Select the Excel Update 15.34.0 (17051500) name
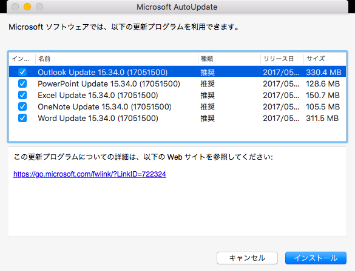Screen dimensions: 355x271 coord(98,95)
